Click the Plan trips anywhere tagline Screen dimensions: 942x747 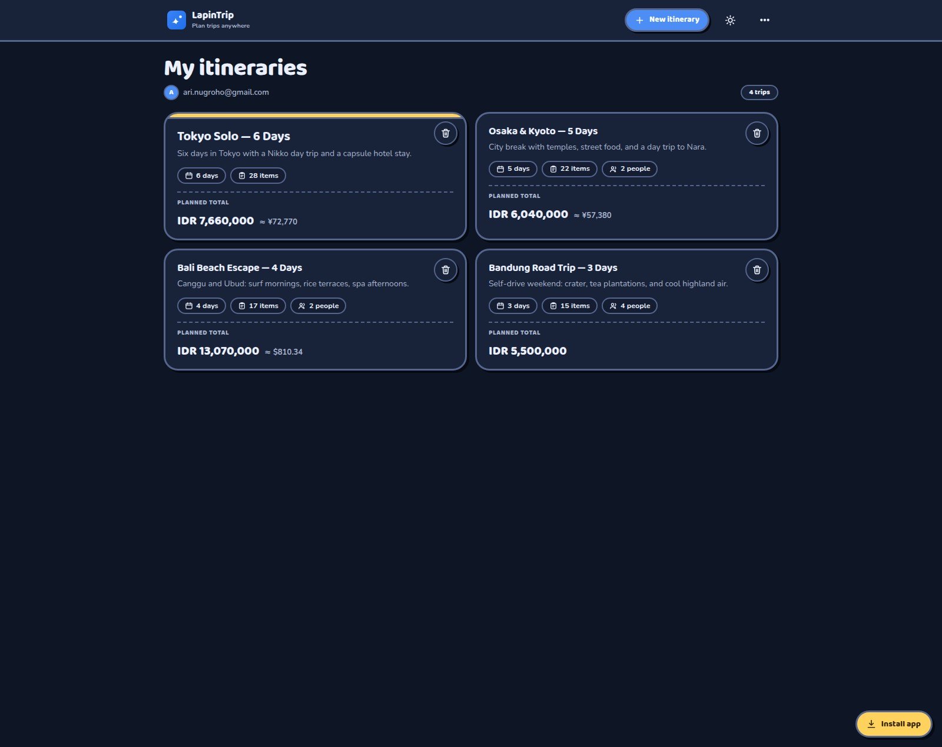click(x=221, y=26)
